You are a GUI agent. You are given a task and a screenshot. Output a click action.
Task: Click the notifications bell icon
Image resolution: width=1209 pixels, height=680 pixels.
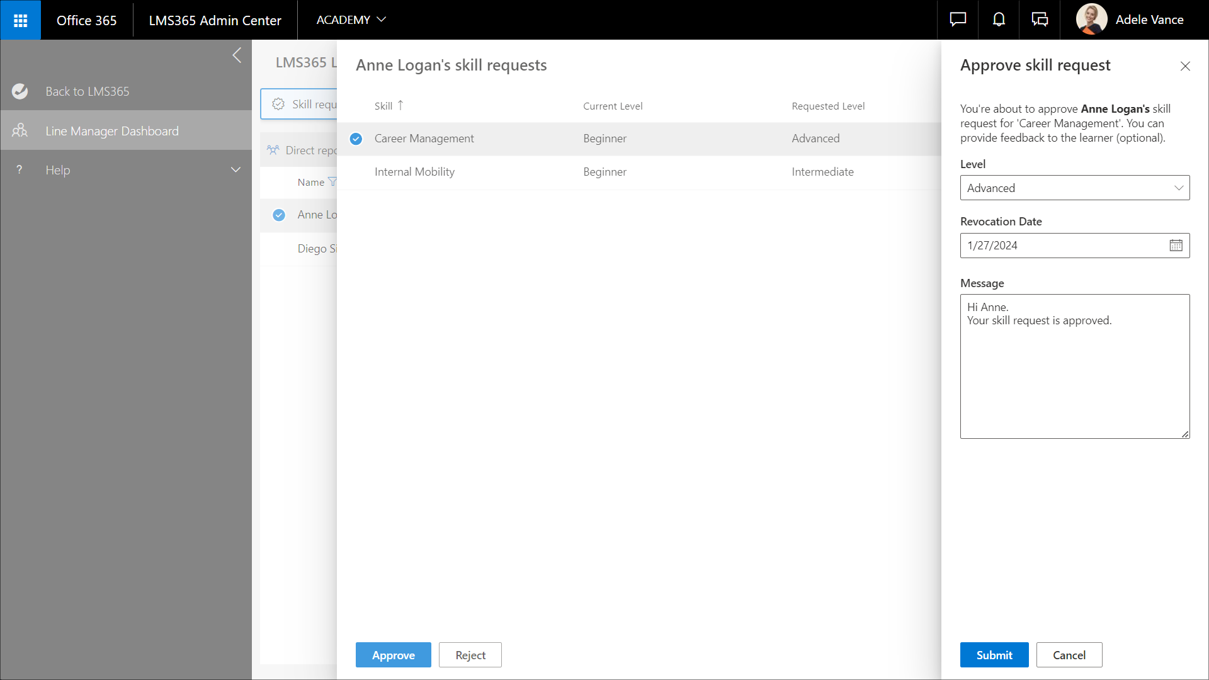tap(999, 20)
